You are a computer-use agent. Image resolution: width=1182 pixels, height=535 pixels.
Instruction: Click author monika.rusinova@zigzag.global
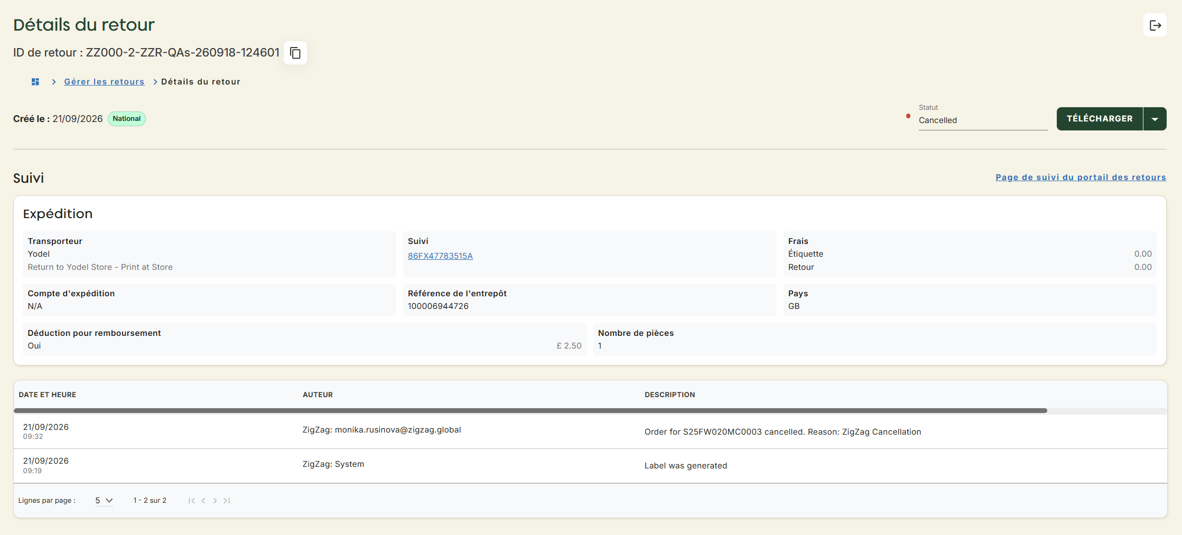point(381,430)
